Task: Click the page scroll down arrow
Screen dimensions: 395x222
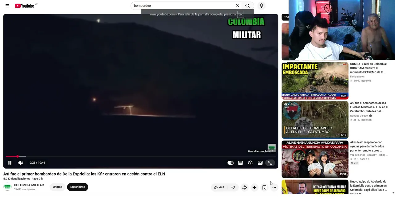Action: (x=393, y=193)
